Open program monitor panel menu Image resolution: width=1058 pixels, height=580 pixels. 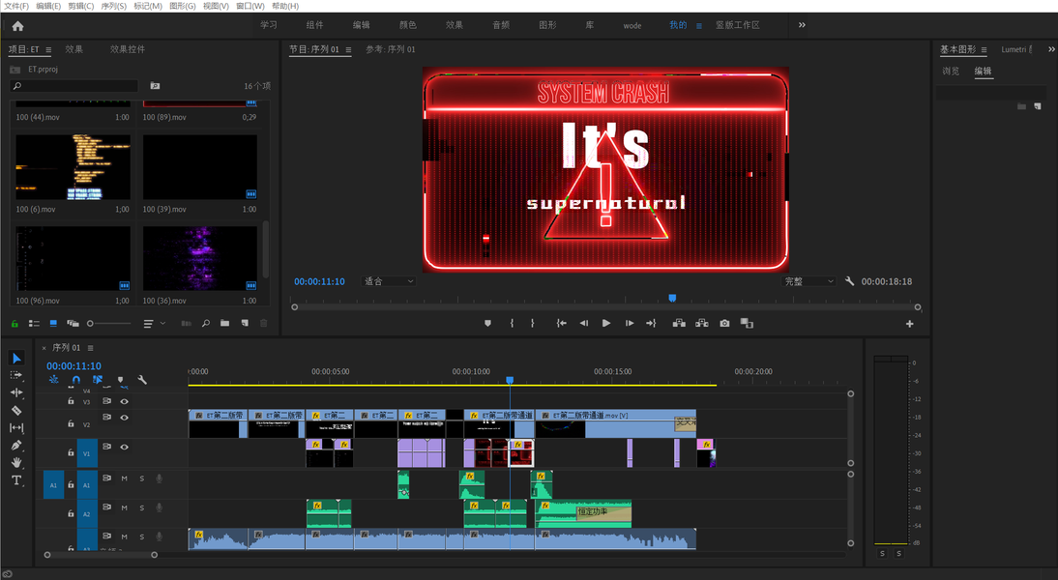pyautogui.click(x=348, y=50)
